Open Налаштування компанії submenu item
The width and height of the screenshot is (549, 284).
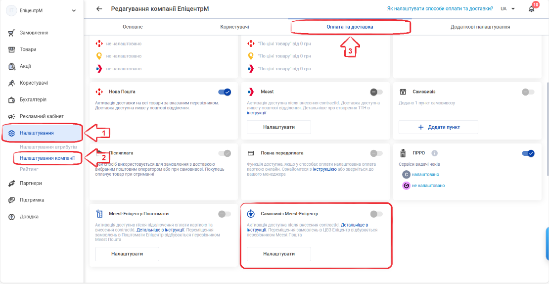click(47, 158)
